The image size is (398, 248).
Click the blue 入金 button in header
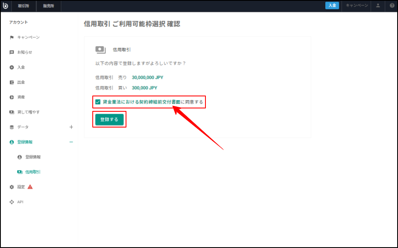[332, 5]
